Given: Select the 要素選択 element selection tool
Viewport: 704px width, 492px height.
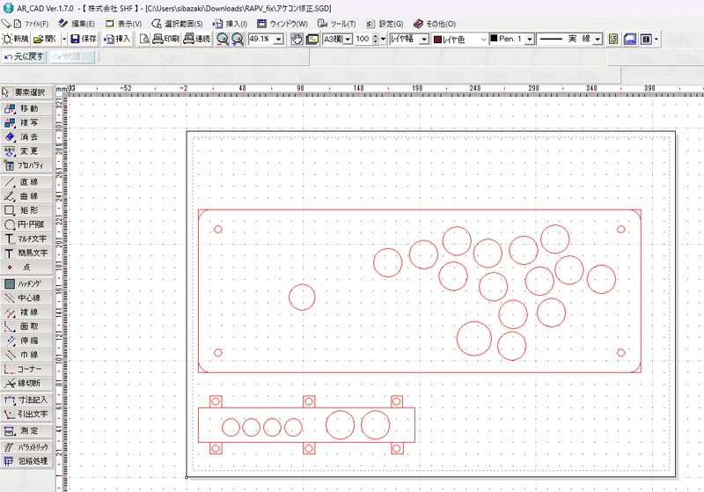Looking at the screenshot, I should pyautogui.click(x=26, y=92).
